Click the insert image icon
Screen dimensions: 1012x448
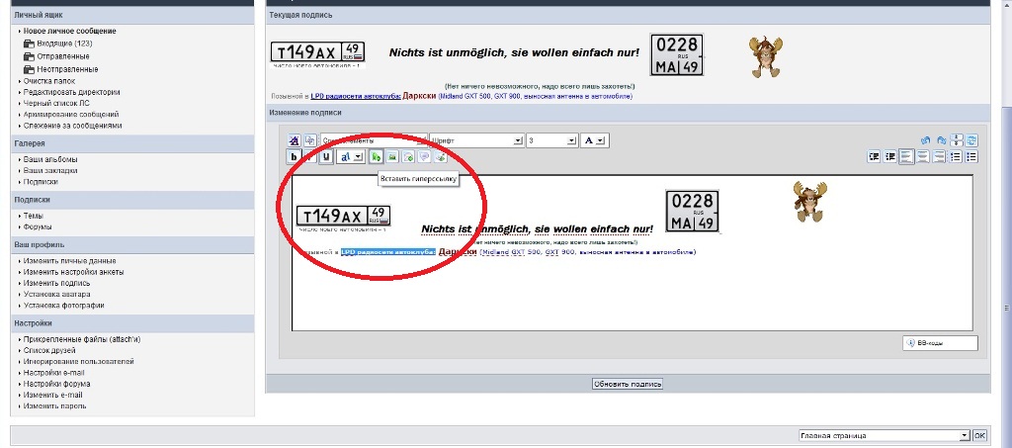point(392,156)
